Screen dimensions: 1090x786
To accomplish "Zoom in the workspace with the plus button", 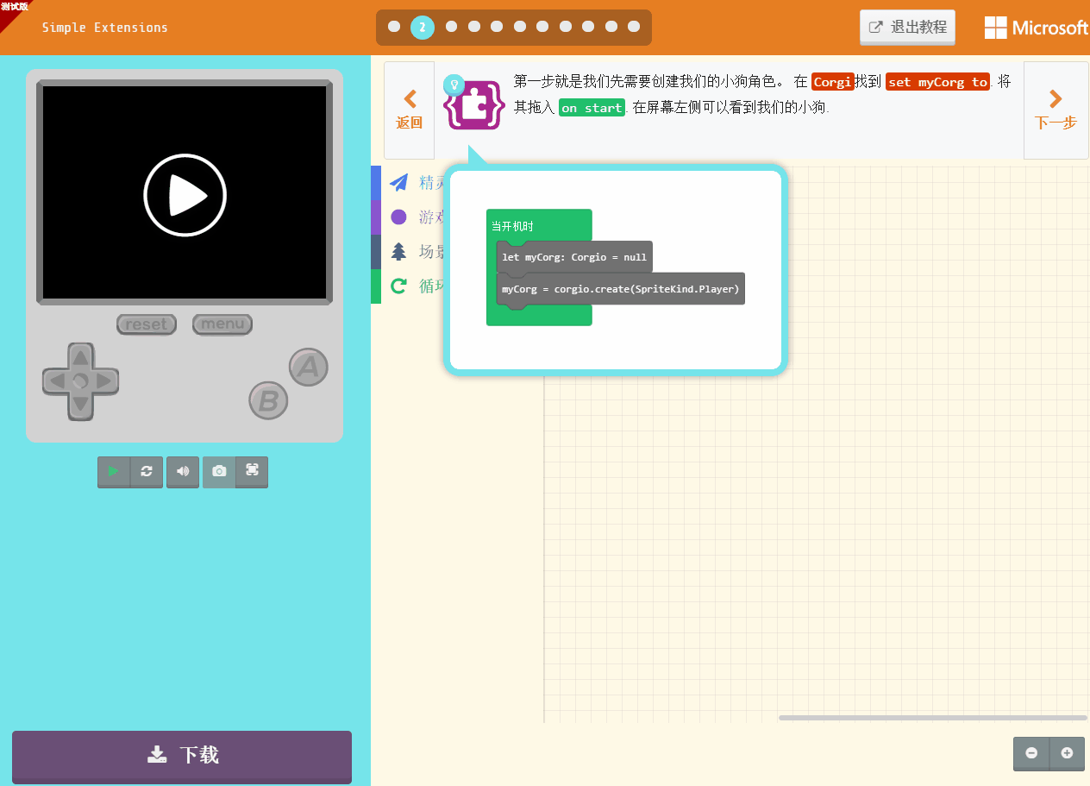I will pos(1066,753).
